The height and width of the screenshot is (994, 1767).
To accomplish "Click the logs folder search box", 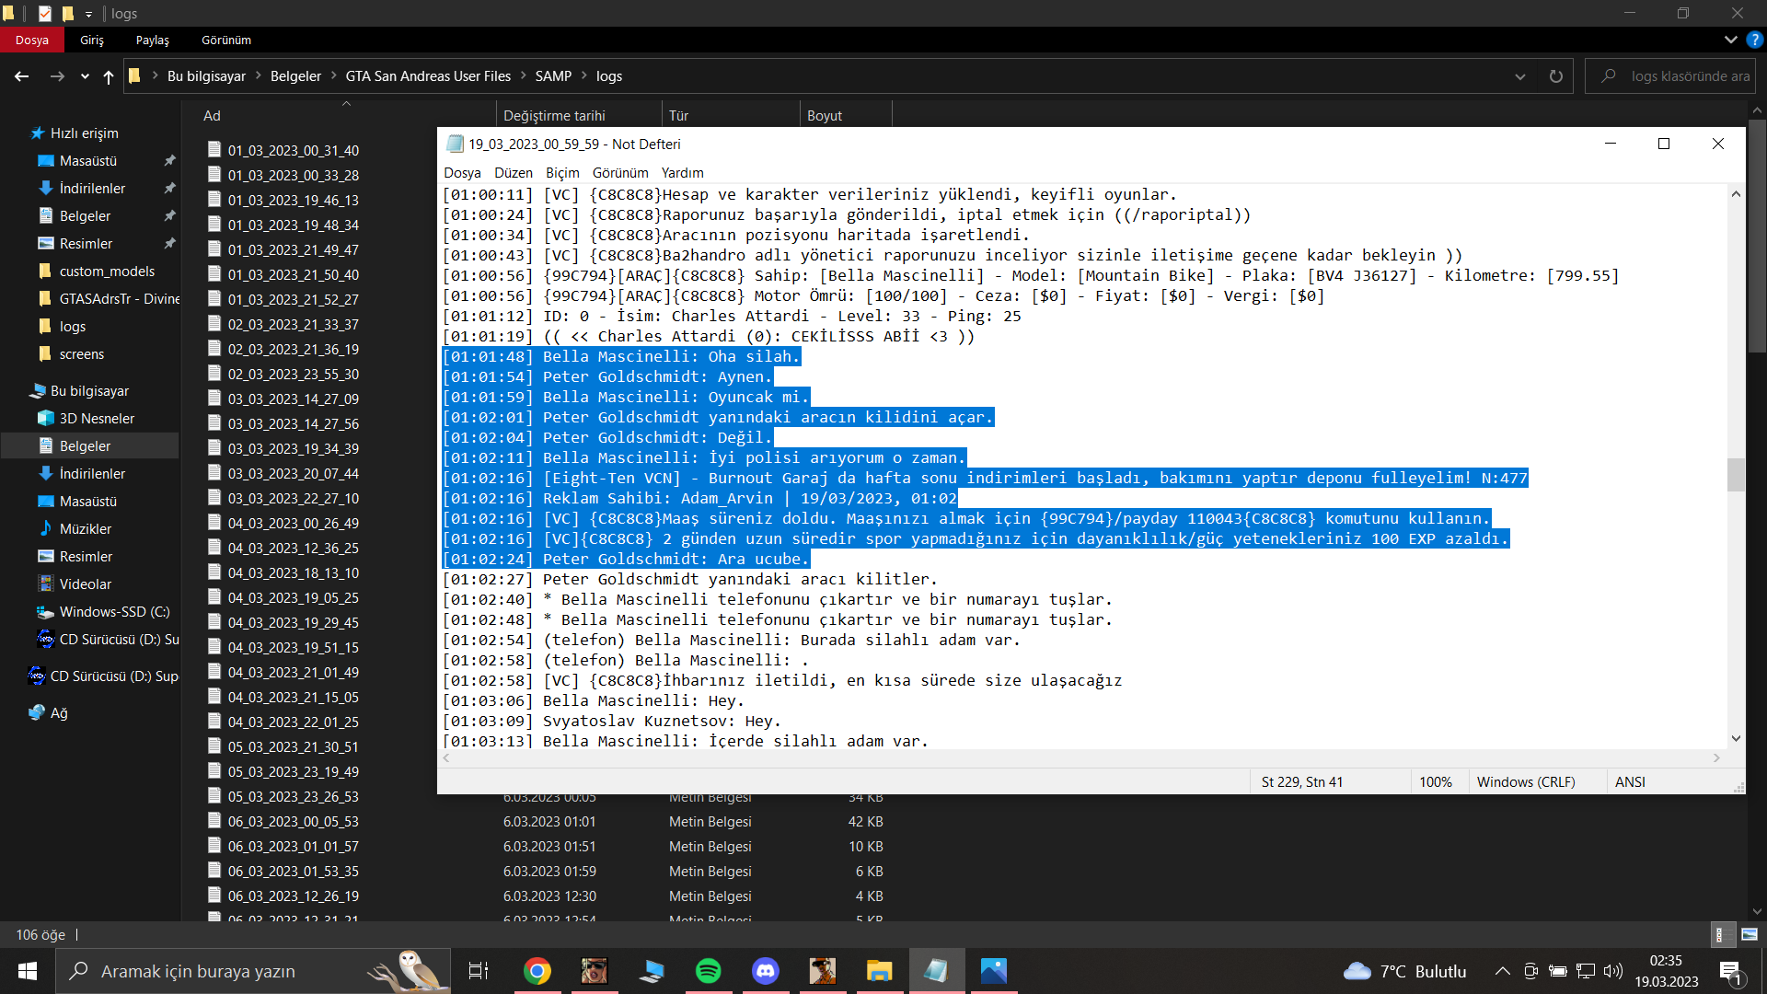I will (x=1670, y=76).
